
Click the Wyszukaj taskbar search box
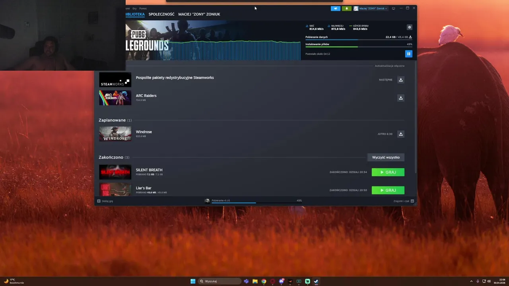220,281
